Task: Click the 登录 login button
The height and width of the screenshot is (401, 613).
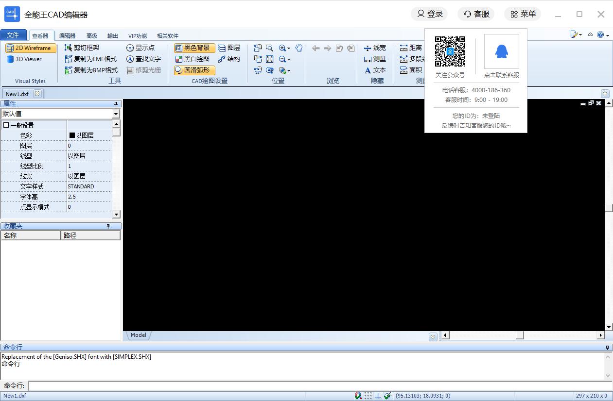Action: tap(429, 14)
